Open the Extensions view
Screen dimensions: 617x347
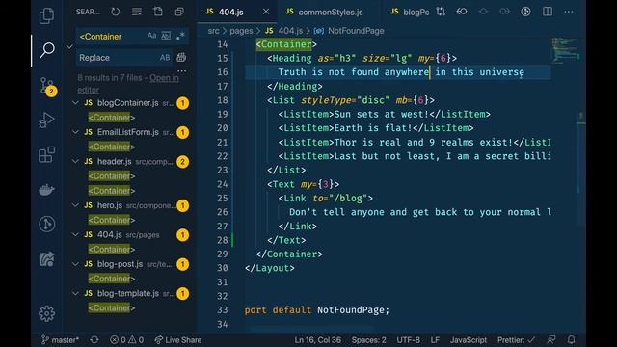[46, 154]
